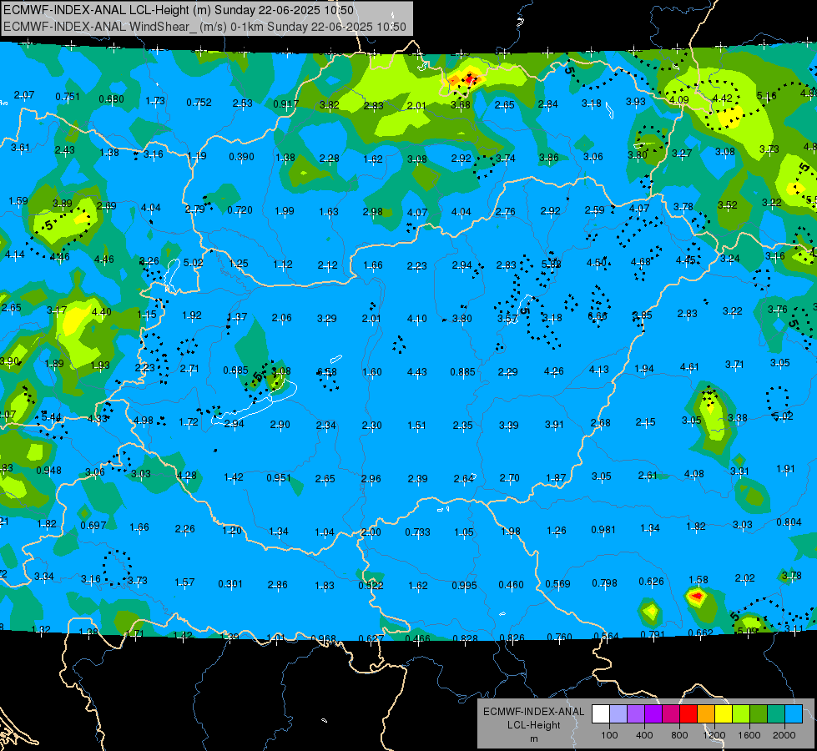
Task: Click the wind shear value '5.44'
Action: coord(51,416)
